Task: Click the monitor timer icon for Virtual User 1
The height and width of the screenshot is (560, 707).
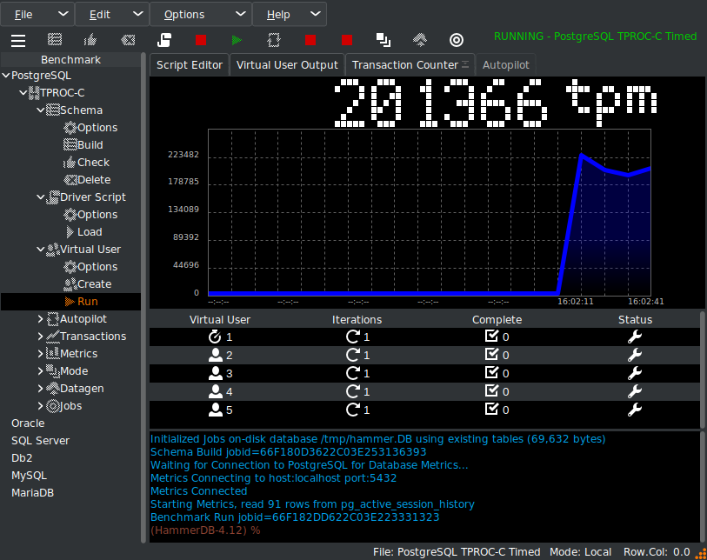Action: (215, 337)
